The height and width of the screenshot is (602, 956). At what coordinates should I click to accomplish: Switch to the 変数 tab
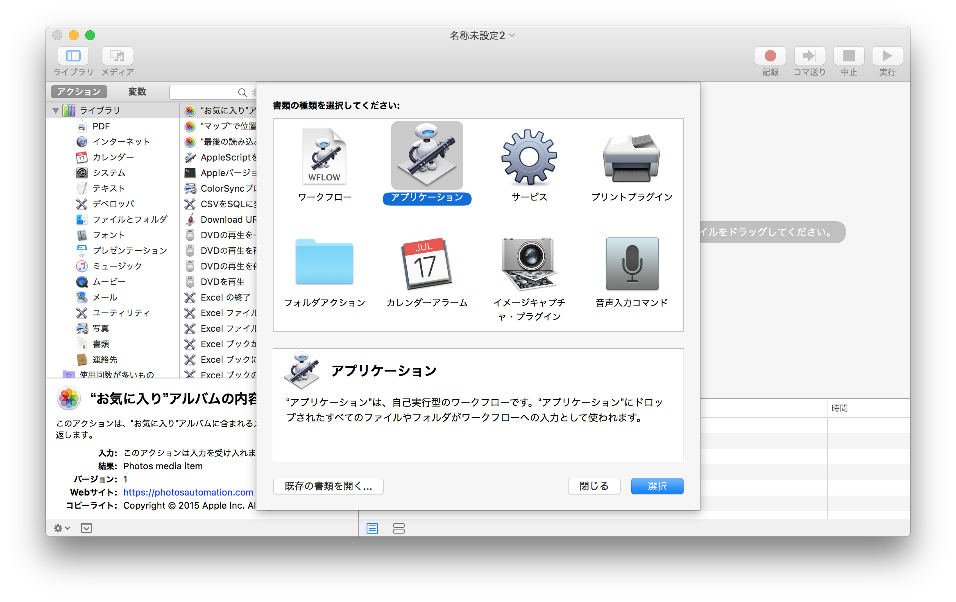click(137, 92)
